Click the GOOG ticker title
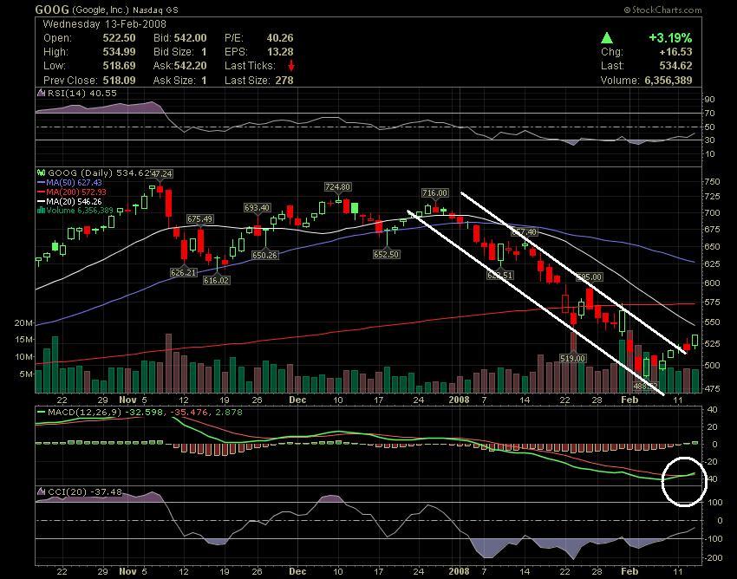The width and height of the screenshot is (737, 579). 52,10
